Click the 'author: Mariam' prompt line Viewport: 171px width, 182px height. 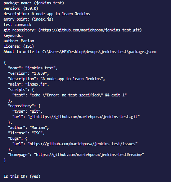(x=19, y=41)
